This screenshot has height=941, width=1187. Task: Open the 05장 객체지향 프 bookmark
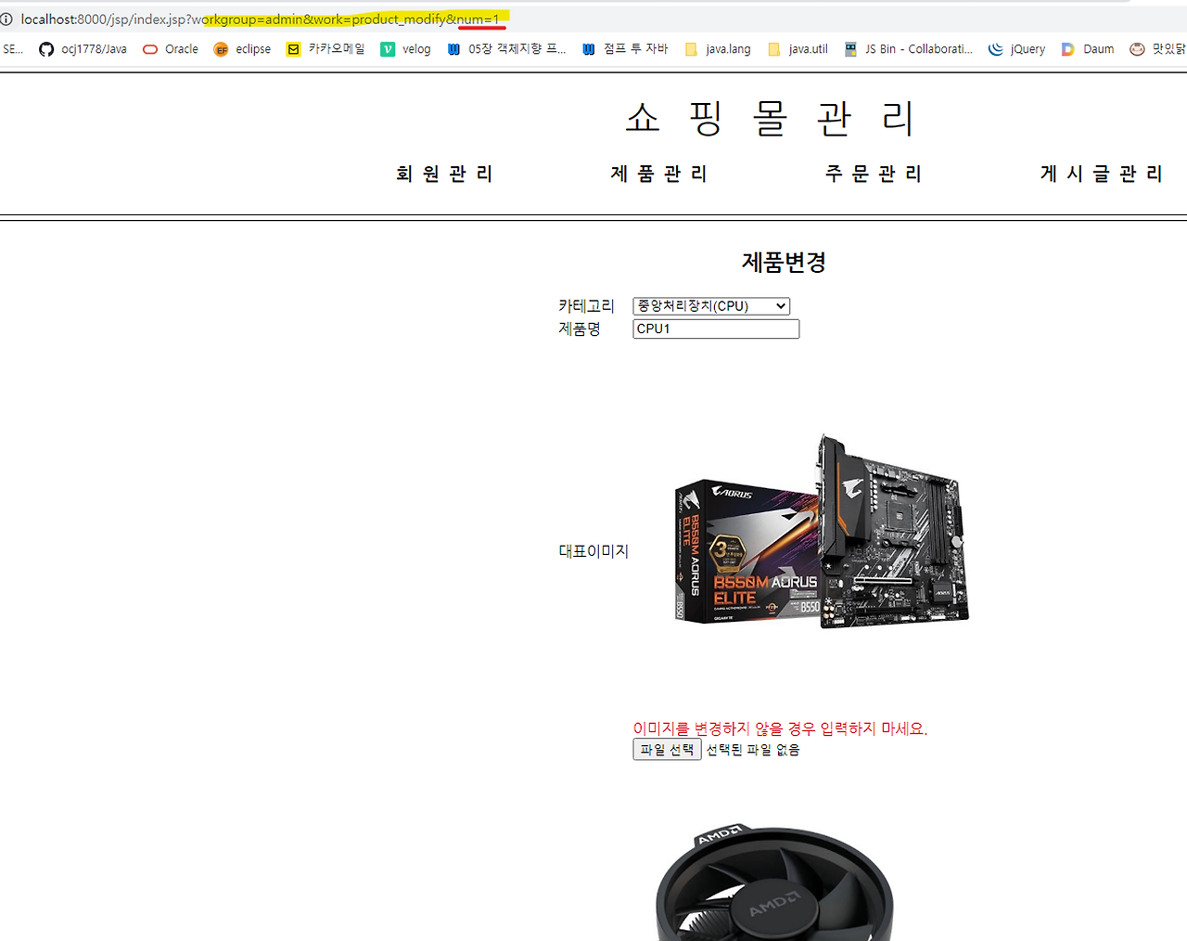(506, 49)
